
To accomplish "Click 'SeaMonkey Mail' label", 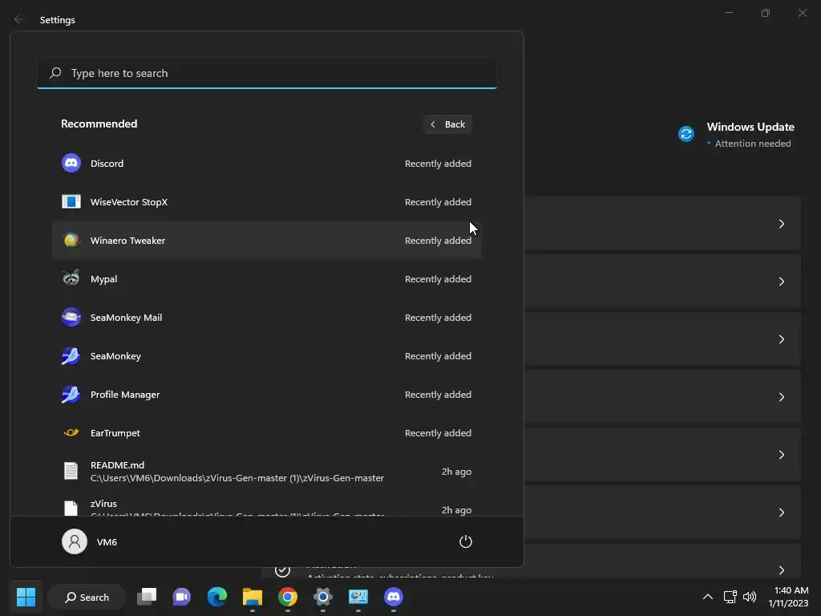I will pyautogui.click(x=126, y=318).
